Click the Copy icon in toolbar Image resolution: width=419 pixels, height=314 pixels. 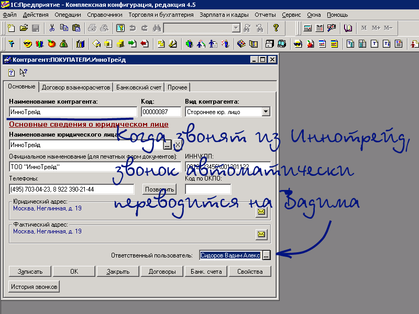pyautogui.click(x=64, y=28)
